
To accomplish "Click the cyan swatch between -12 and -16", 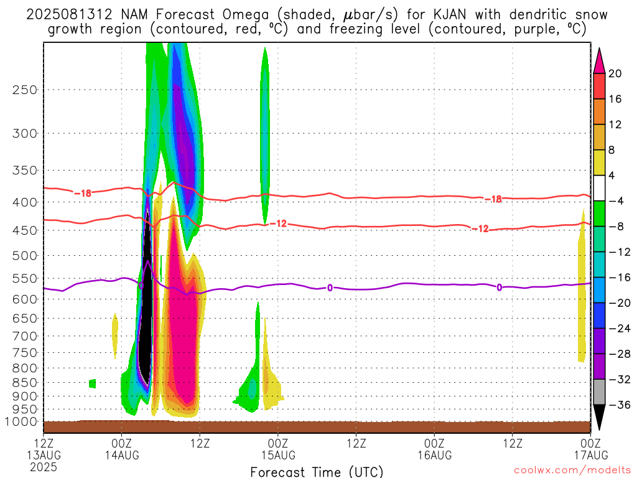I will tap(599, 265).
